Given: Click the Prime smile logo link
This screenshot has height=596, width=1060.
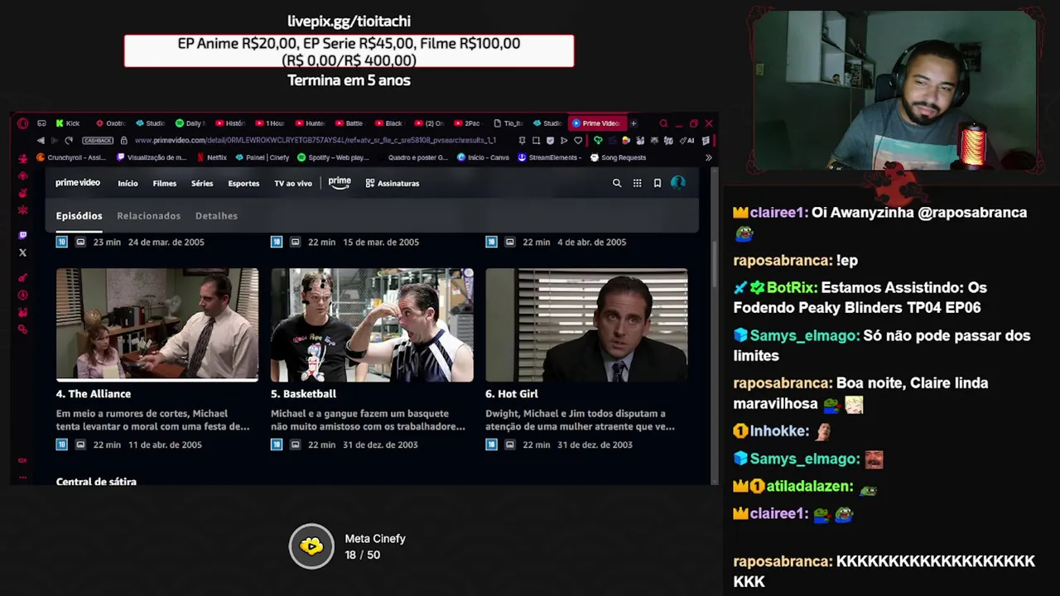Looking at the screenshot, I should [x=340, y=183].
